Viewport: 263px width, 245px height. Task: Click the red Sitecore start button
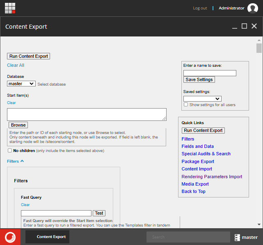click(x=10, y=237)
